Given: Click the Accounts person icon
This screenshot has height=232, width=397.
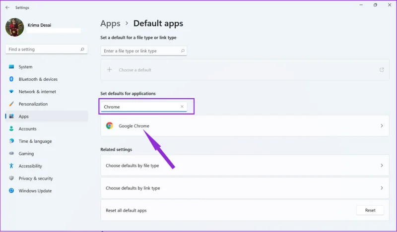Looking at the screenshot, I should coord(11,128).
